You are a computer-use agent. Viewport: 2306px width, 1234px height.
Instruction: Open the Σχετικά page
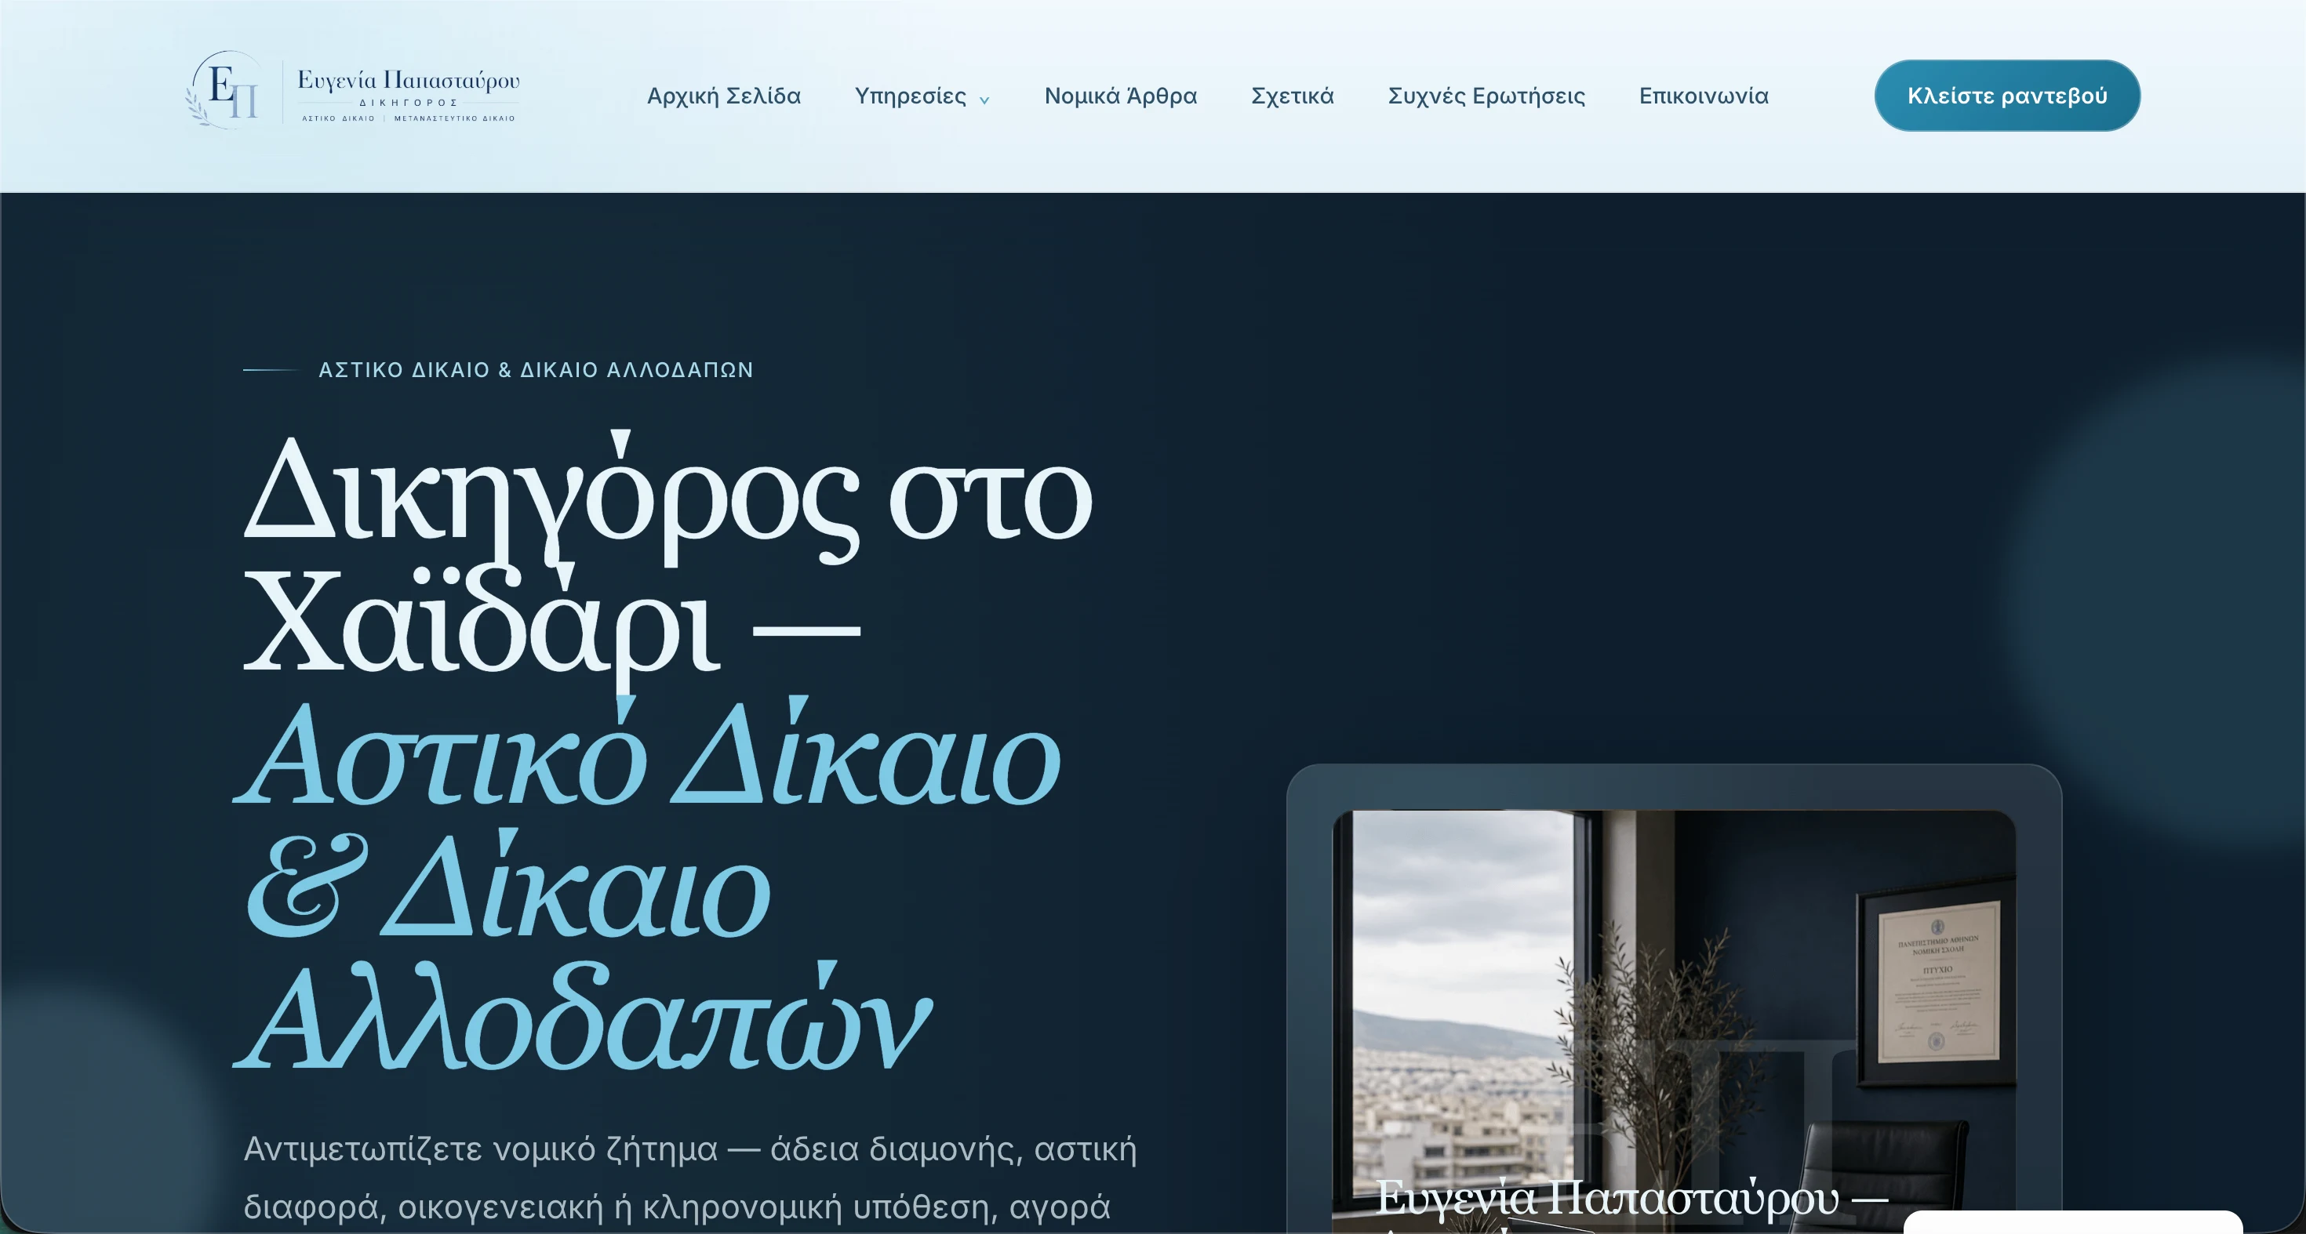[1292, 96]
